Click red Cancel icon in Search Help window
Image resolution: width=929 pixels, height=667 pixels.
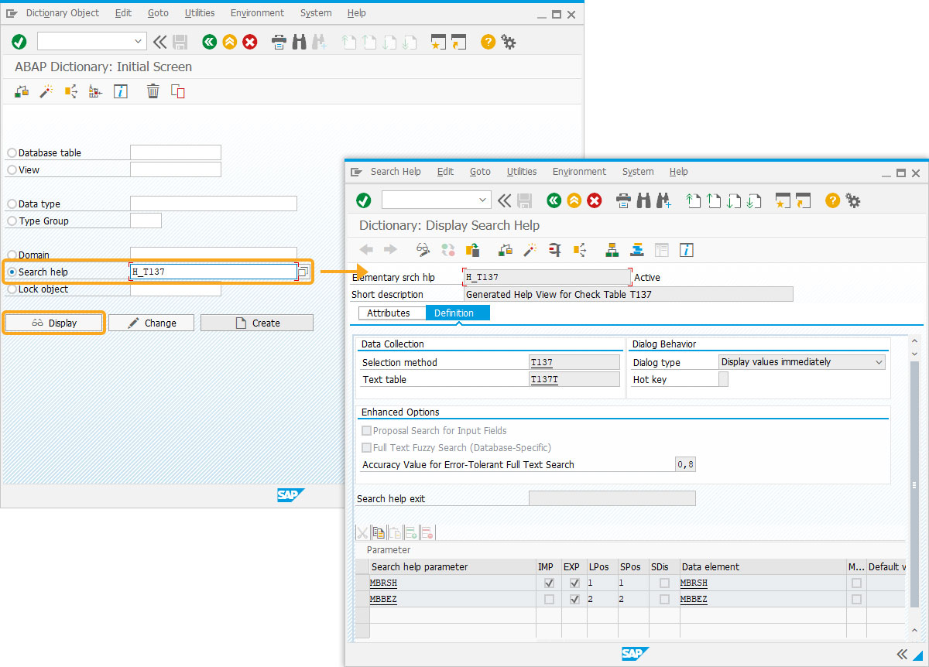coord(595,201)
